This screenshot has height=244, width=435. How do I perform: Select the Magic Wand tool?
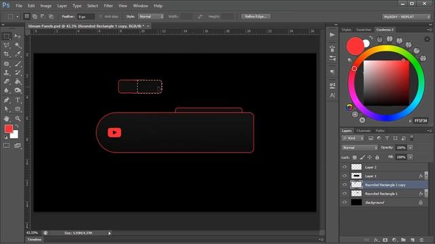[x=18, y=45]
